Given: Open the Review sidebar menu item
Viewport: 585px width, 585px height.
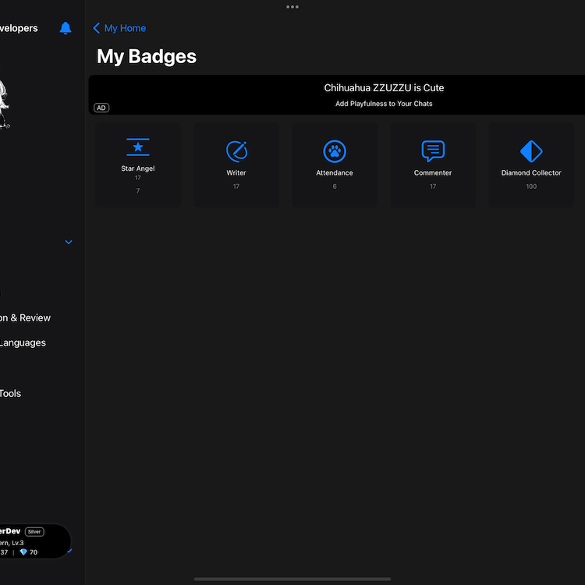Looking at the screenshot, I should pos(25,317).
